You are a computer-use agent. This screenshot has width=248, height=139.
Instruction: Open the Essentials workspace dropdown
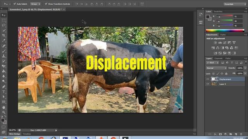pos(235,4)
